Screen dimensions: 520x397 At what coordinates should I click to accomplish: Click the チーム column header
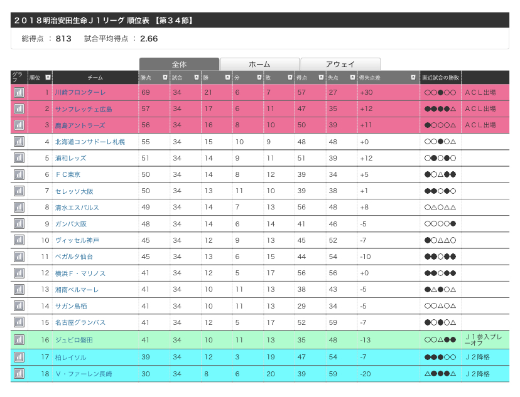click(x=95, y=78)
